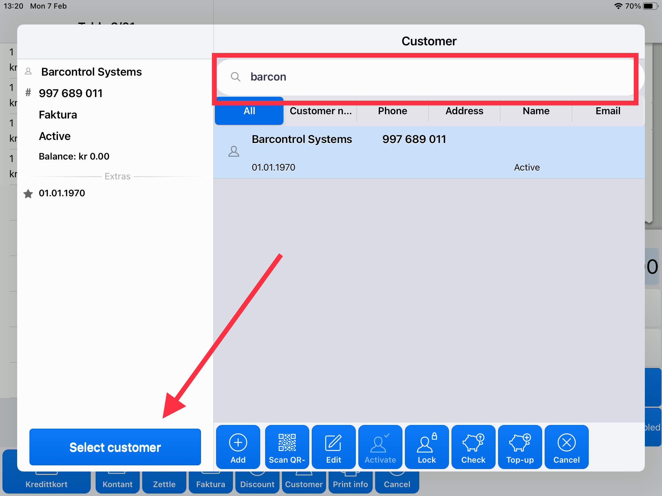
Task: Click the Customer dialog title
Action: pos(429,41)
